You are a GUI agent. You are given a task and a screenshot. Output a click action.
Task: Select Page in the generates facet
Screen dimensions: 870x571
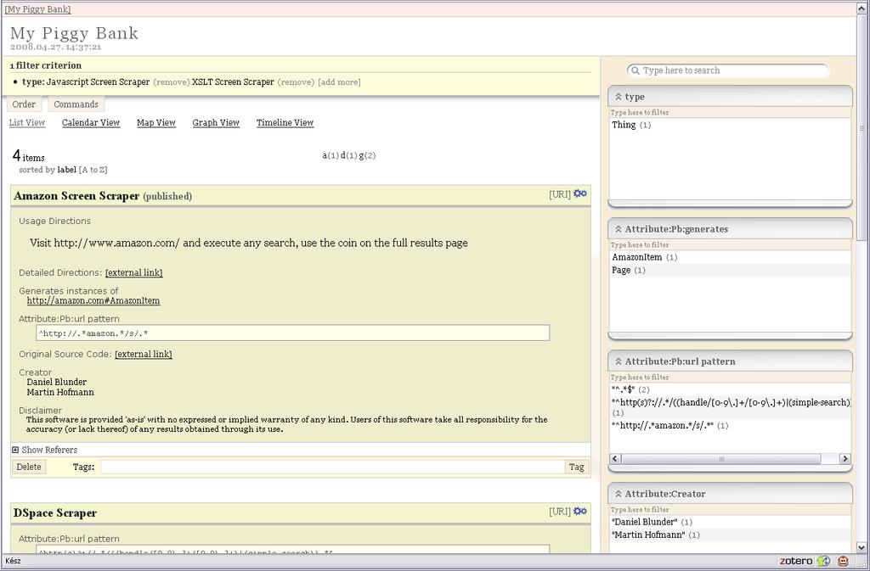click(x=621, y=271)
